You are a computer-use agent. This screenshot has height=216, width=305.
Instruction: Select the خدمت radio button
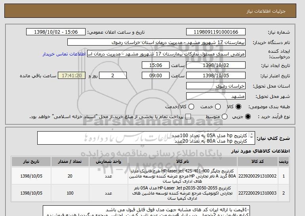tap(218, 107)
